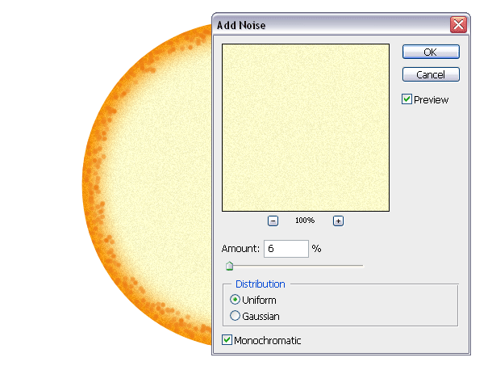
Task: Click inside the noise preview thumbnail
Action: pos(306,127)
